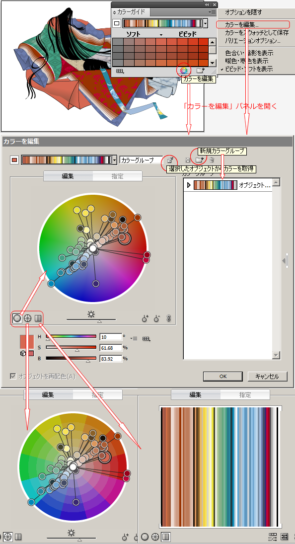Expand the オブジェクト color group triangle
Image resolution: width=295 pixels, height=544 pixels.
point(189,185)
